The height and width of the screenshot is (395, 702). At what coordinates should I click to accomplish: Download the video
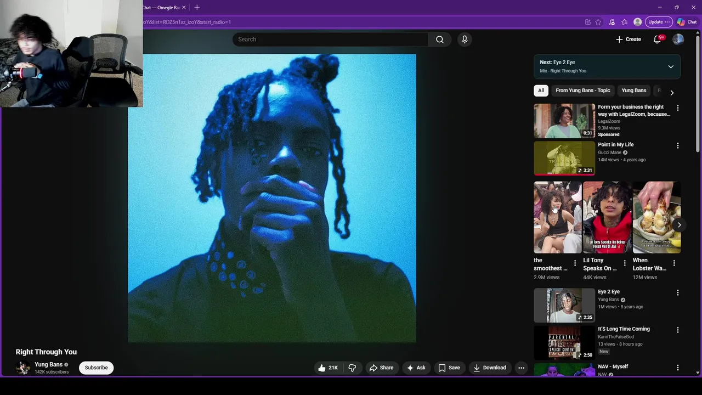pos(489,368)
